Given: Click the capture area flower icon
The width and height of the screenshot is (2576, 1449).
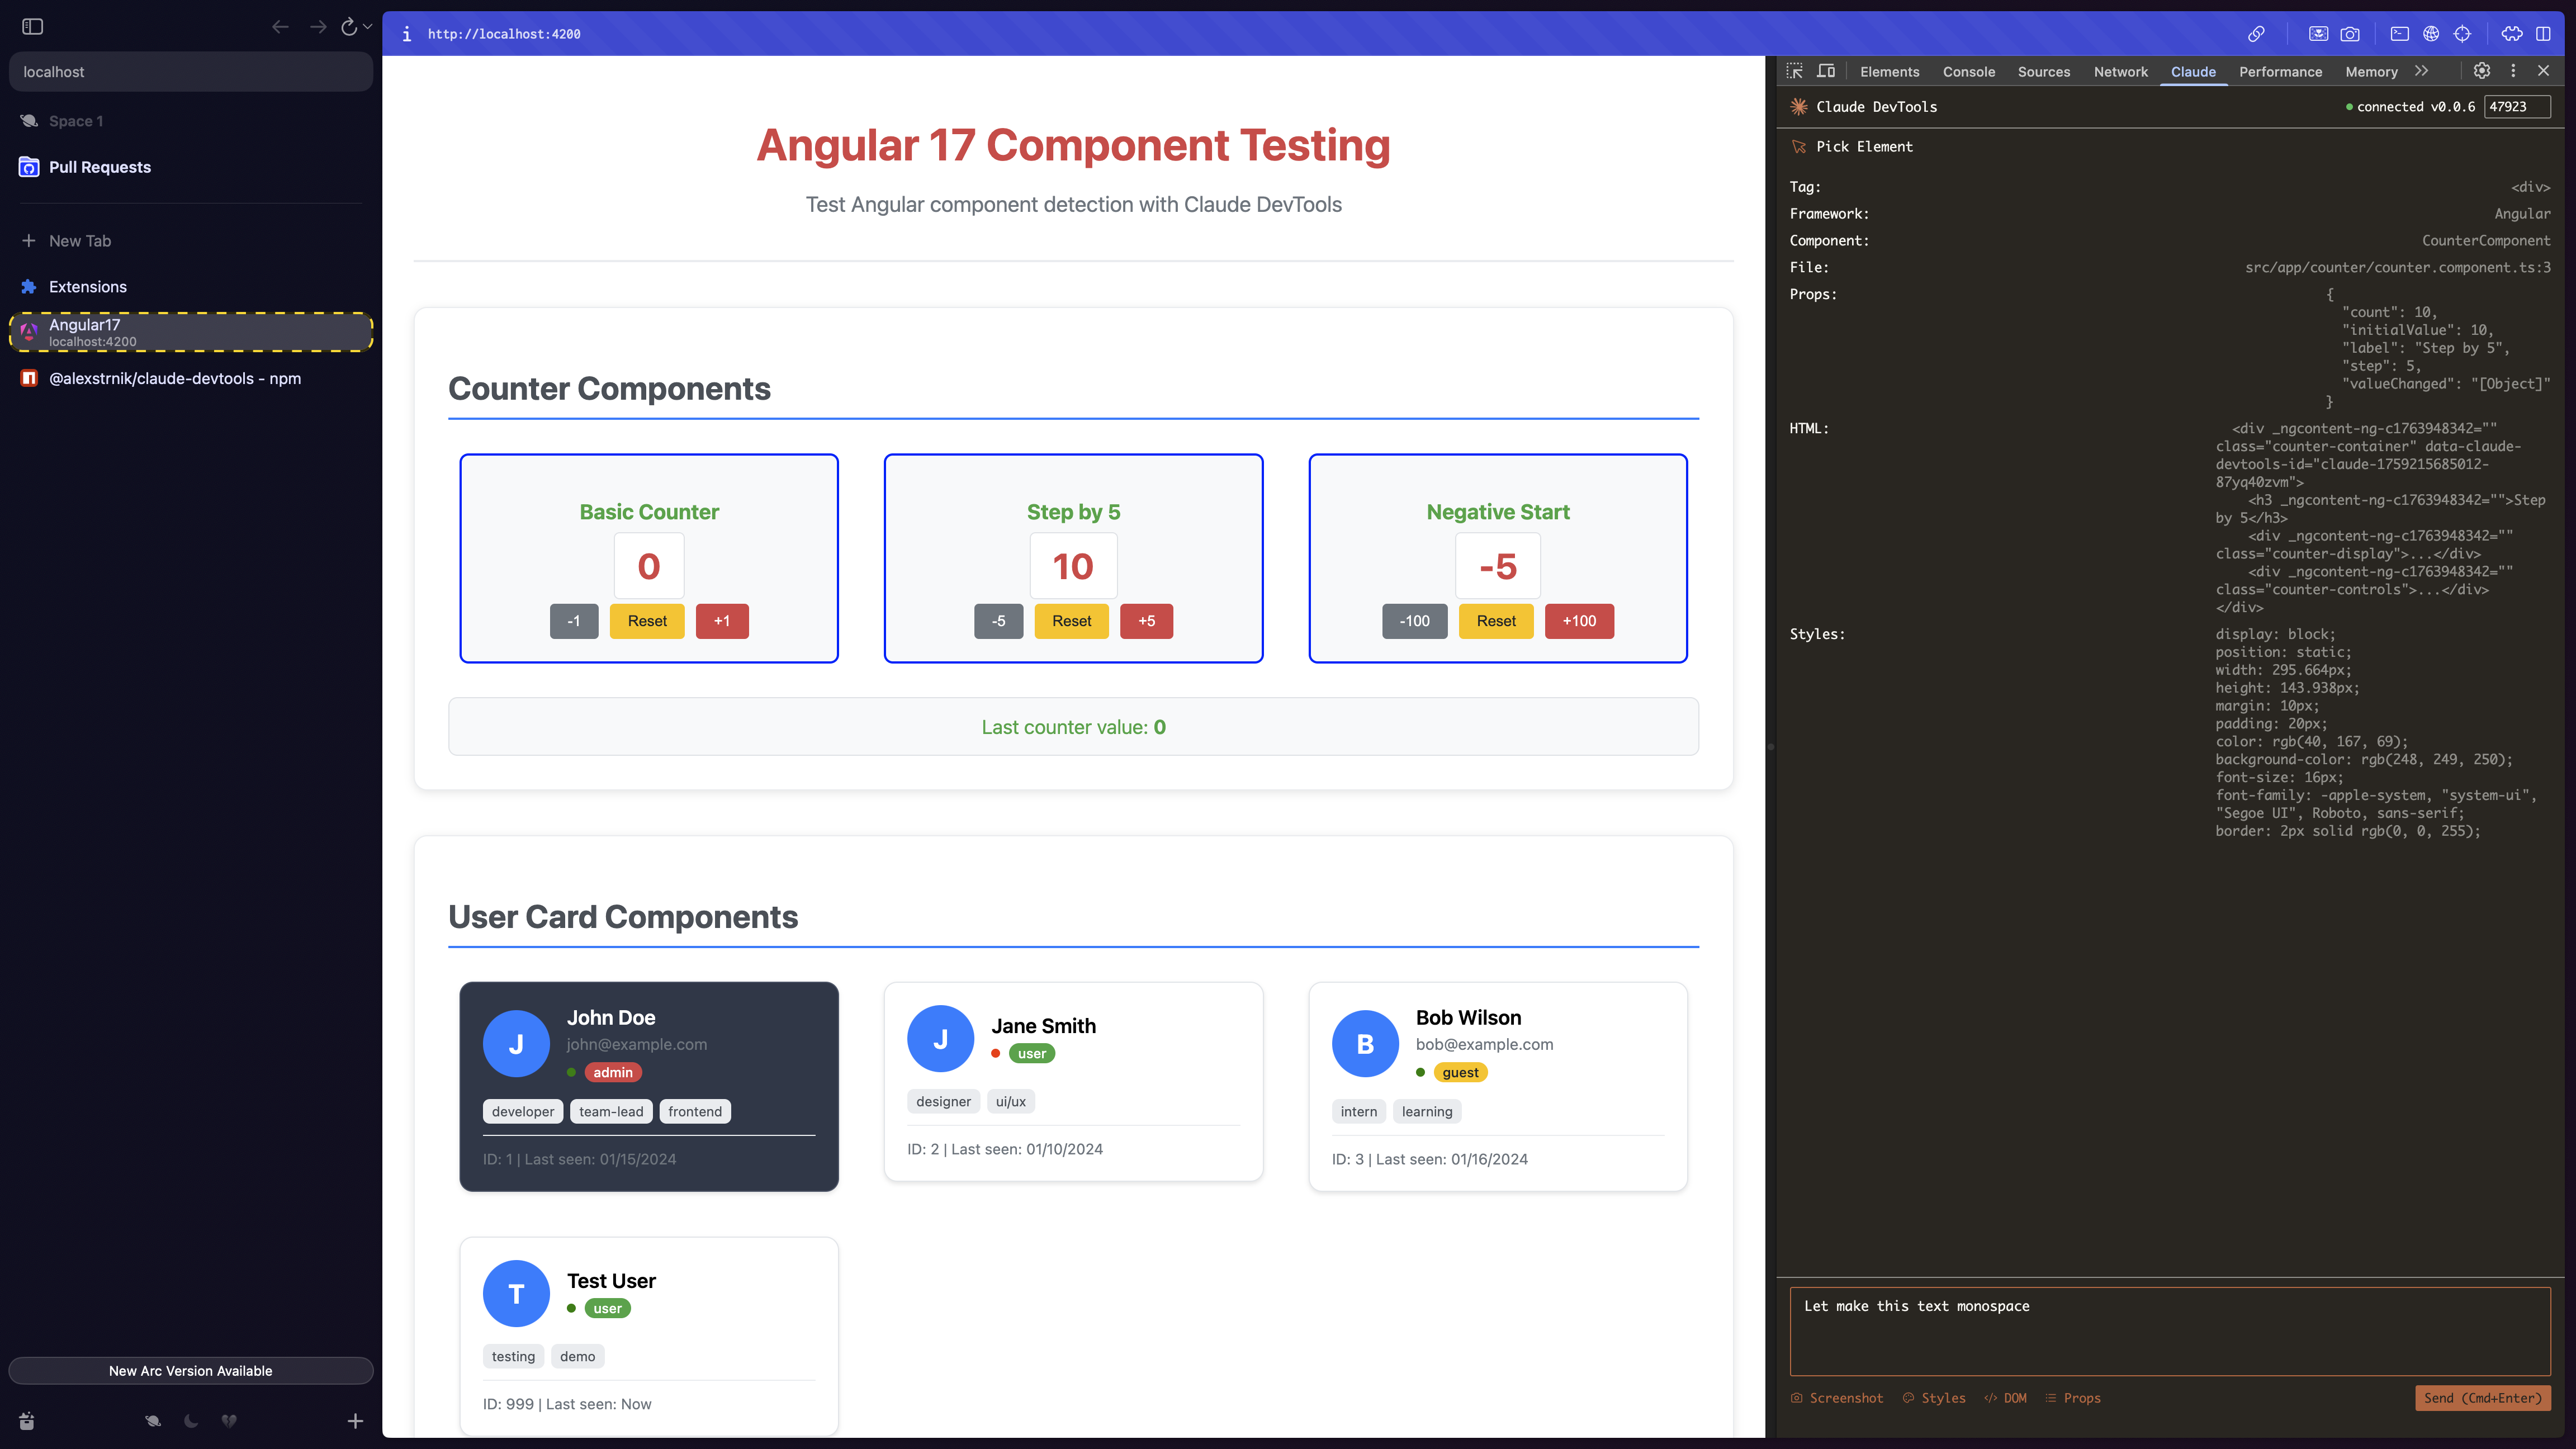Looking at the screenshot, I should pyautogui.click(x=2318, y=34).
